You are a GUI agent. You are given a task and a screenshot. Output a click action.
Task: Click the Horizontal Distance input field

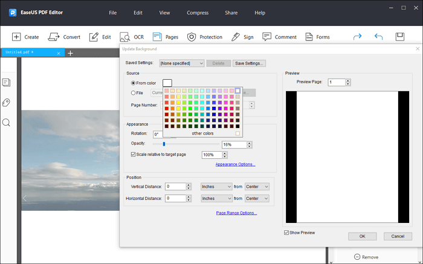pyautogui.click(x=175, y=199)
